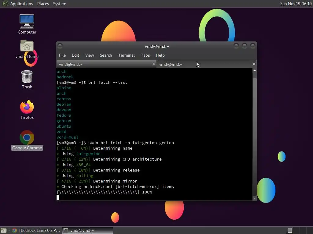Click the clock showing Sun Nov 19, 16:10

point(296,4)
